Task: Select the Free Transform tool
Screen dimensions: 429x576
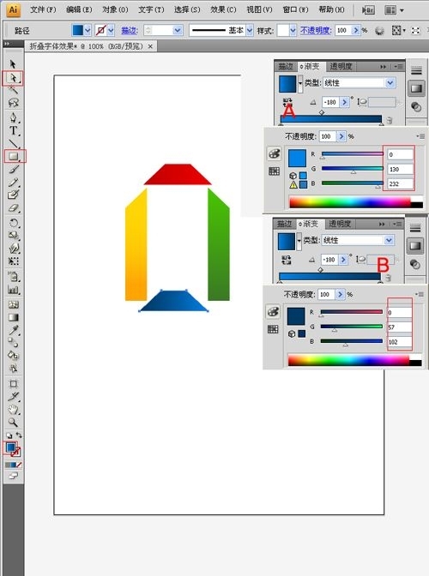Action: pyautogui.click(x=13, y=261)
